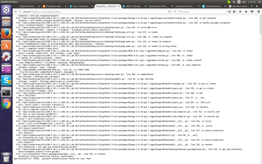
Task: Launch Google Chrome from launcher
Action: pos(6,104)
